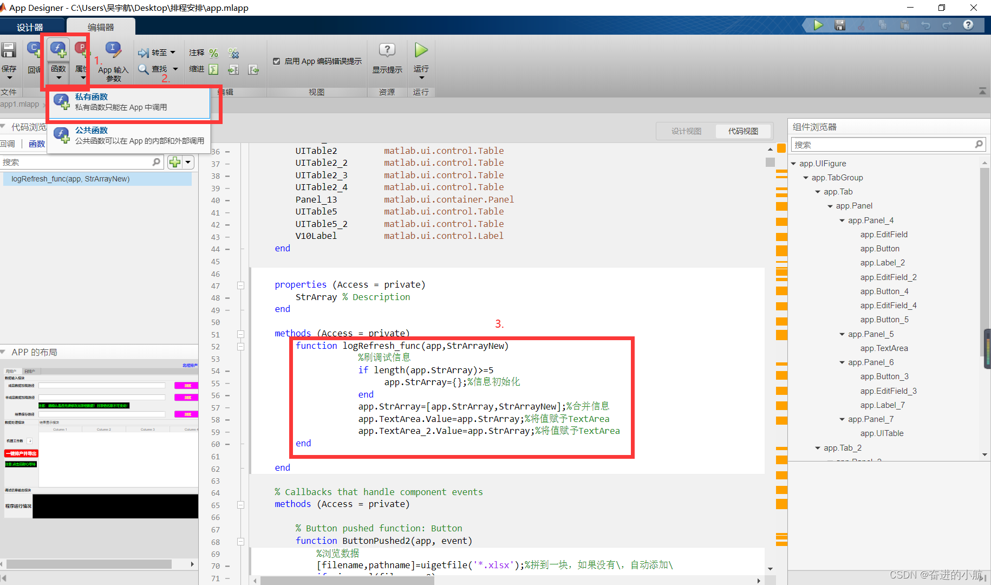Select app.Label_7 in component tree
The width and height of the screenshot is (991, 585).
[882, 405]
